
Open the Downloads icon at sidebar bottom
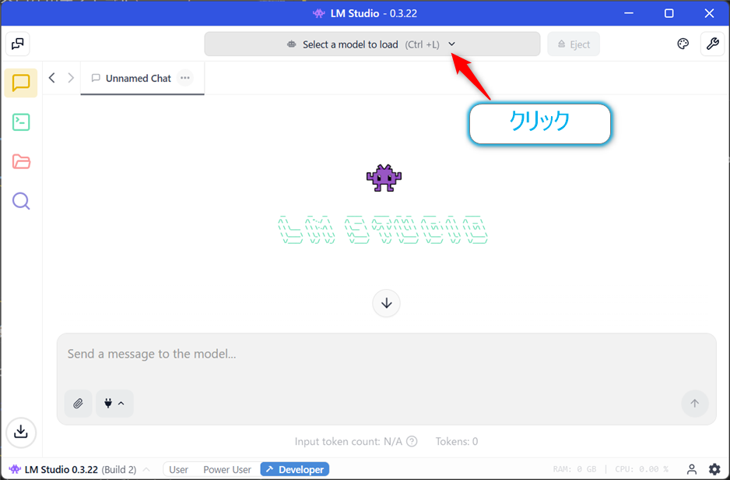[21, 432]
